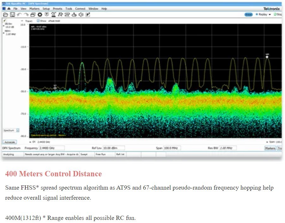
Task: Open the Replay dropdown arrow
Action: pos(270,15)
